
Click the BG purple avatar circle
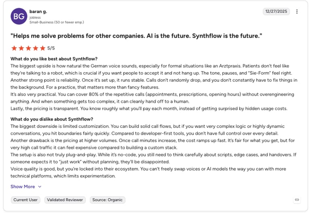pos(19,16)
